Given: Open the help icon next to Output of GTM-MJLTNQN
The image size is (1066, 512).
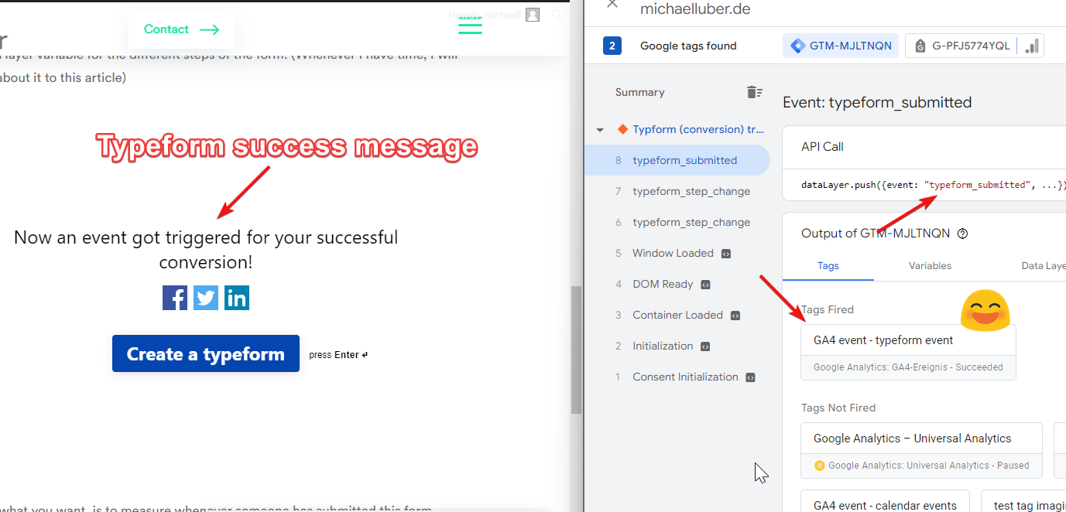Looking at the screenshot, I should click(963, 234).
